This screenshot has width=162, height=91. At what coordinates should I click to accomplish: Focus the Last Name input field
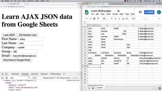point(31,43)
